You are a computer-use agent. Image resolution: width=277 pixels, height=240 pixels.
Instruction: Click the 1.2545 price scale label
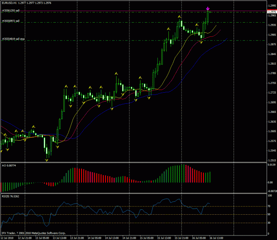[272, 151]
